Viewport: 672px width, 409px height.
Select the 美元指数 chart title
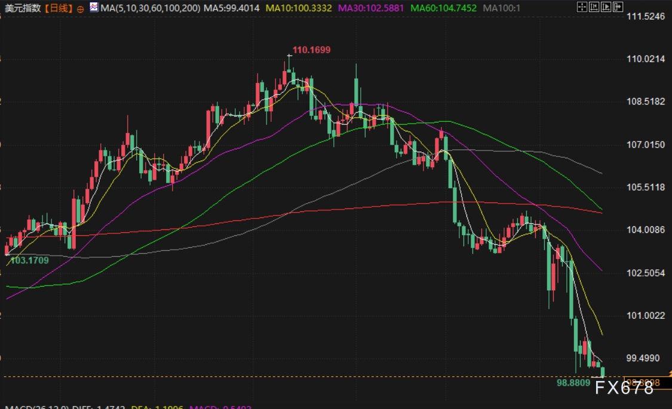[23, 8]
